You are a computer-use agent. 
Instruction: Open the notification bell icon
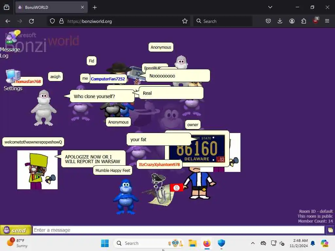tap(313, 243)
